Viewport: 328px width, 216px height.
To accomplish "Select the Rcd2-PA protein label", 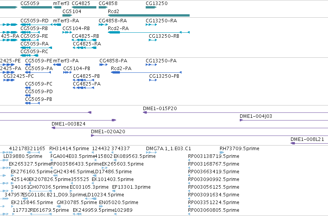I will (x=121, y=69).
